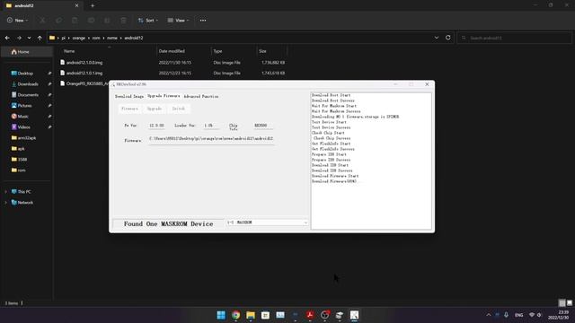Show hidden system tray icons
575x323 pixels.
click(489, 315)
